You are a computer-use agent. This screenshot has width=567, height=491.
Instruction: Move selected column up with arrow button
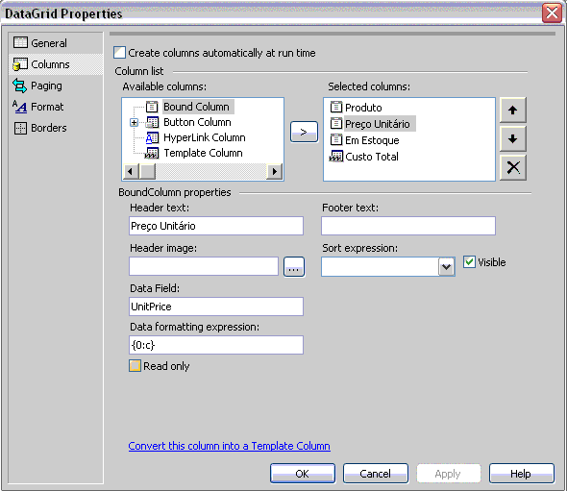tap(513, 110)
